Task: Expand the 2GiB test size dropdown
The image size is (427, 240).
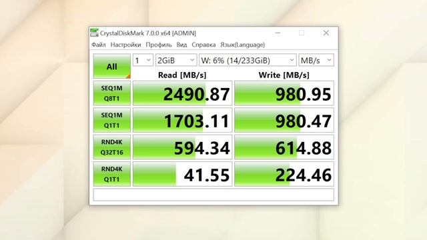Action: coord(176,60)
